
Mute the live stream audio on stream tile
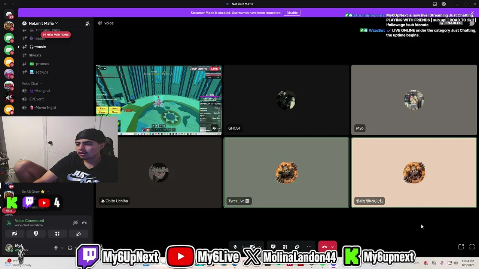[x=214, y=128]
